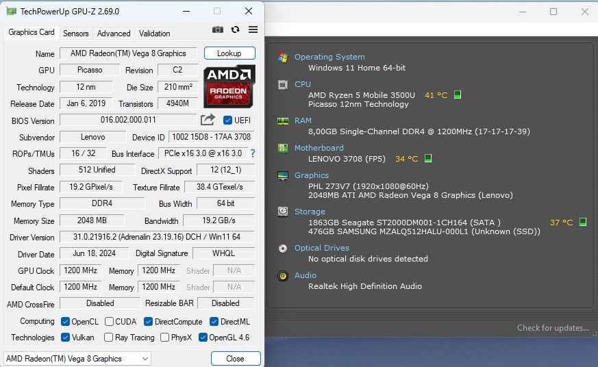Open the Optical Drives link in Speccy
598x367 pixels.
(x=321, y=248)
